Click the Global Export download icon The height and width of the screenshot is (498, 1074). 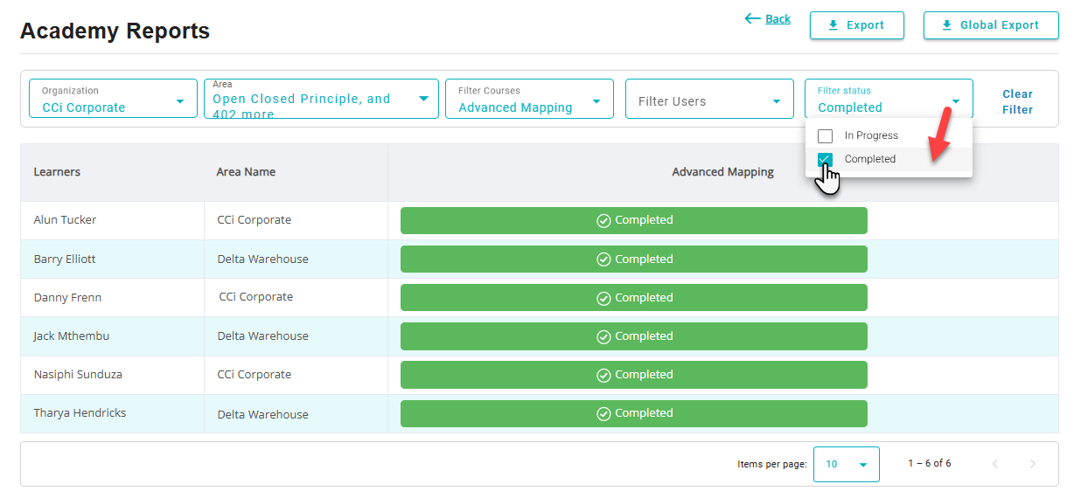pos(946,25)
